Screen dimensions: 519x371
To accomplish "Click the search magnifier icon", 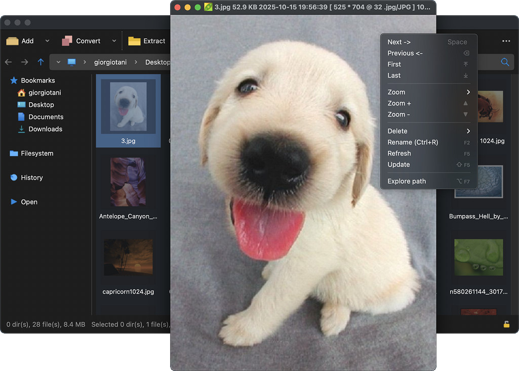I will (505, 62).
